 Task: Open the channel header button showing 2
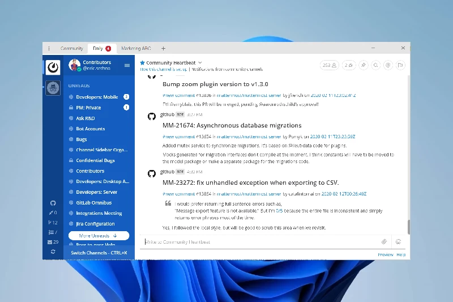[349, 65]
